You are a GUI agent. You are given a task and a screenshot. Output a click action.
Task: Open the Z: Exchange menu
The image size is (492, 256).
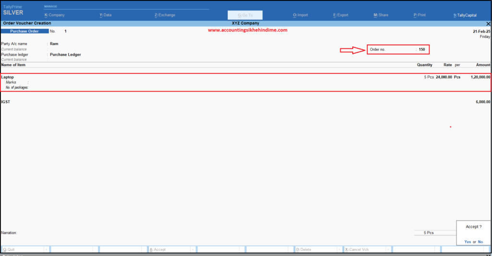(x=165, y=15)
